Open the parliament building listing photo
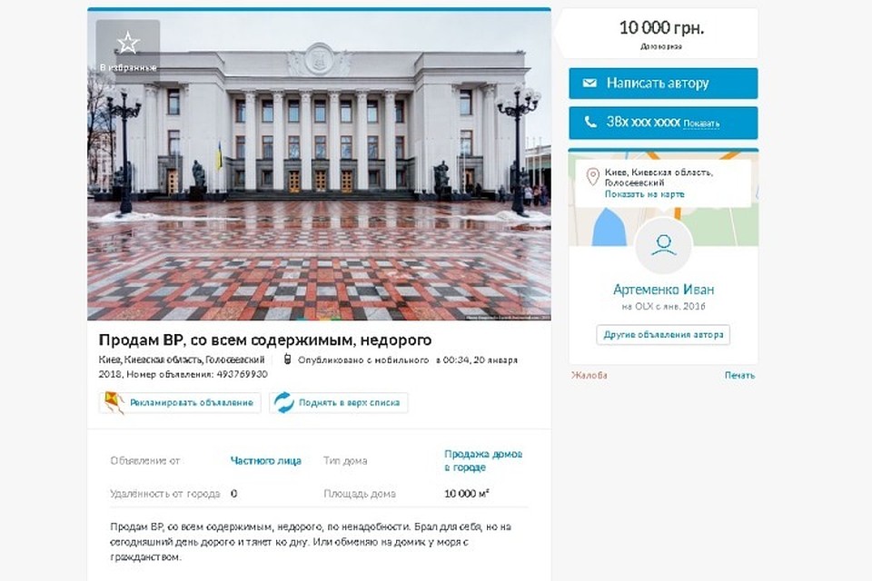872x581 pixels. click(x=319, y=165)
